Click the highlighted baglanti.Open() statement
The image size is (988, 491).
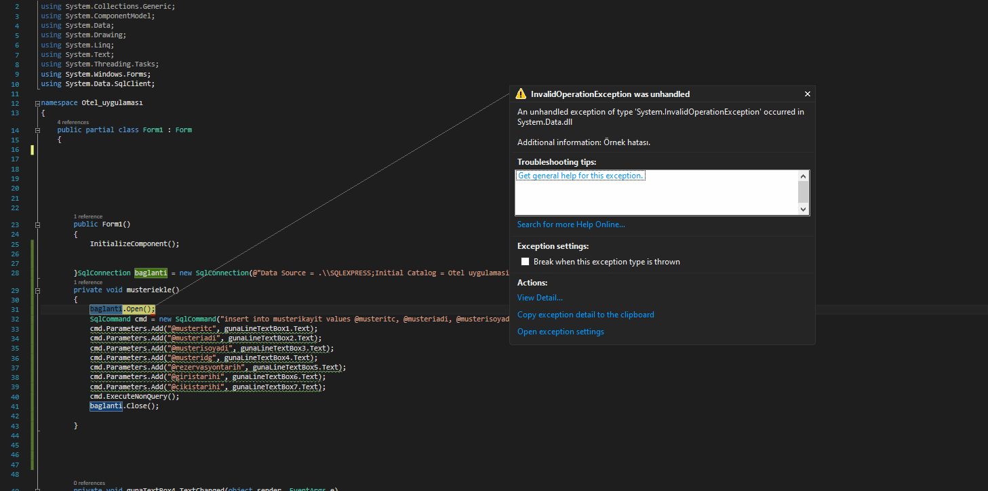click(122, 309)
